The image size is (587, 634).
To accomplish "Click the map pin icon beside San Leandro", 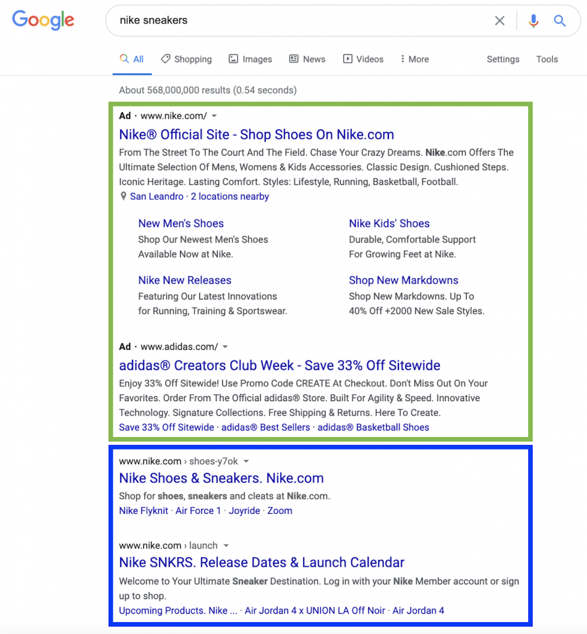I will pyautogui.click(x=124, y=196).
